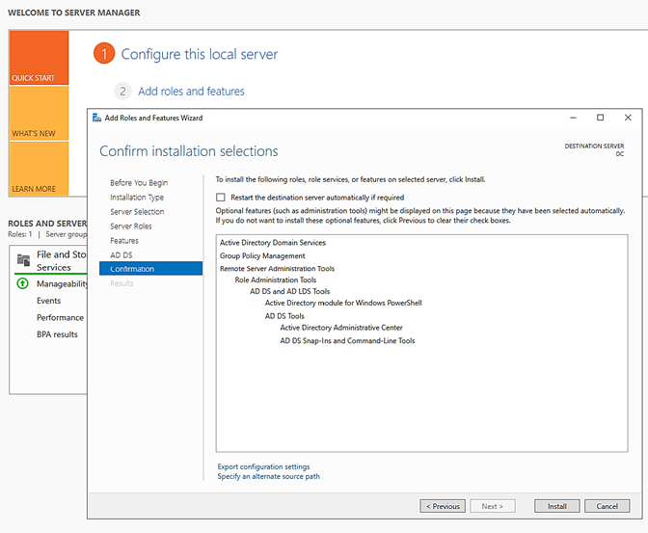Image resolution: width=648 pixels, height=533 pixels.
Task: Go to Before You Begin step
Action: (139, 182)
